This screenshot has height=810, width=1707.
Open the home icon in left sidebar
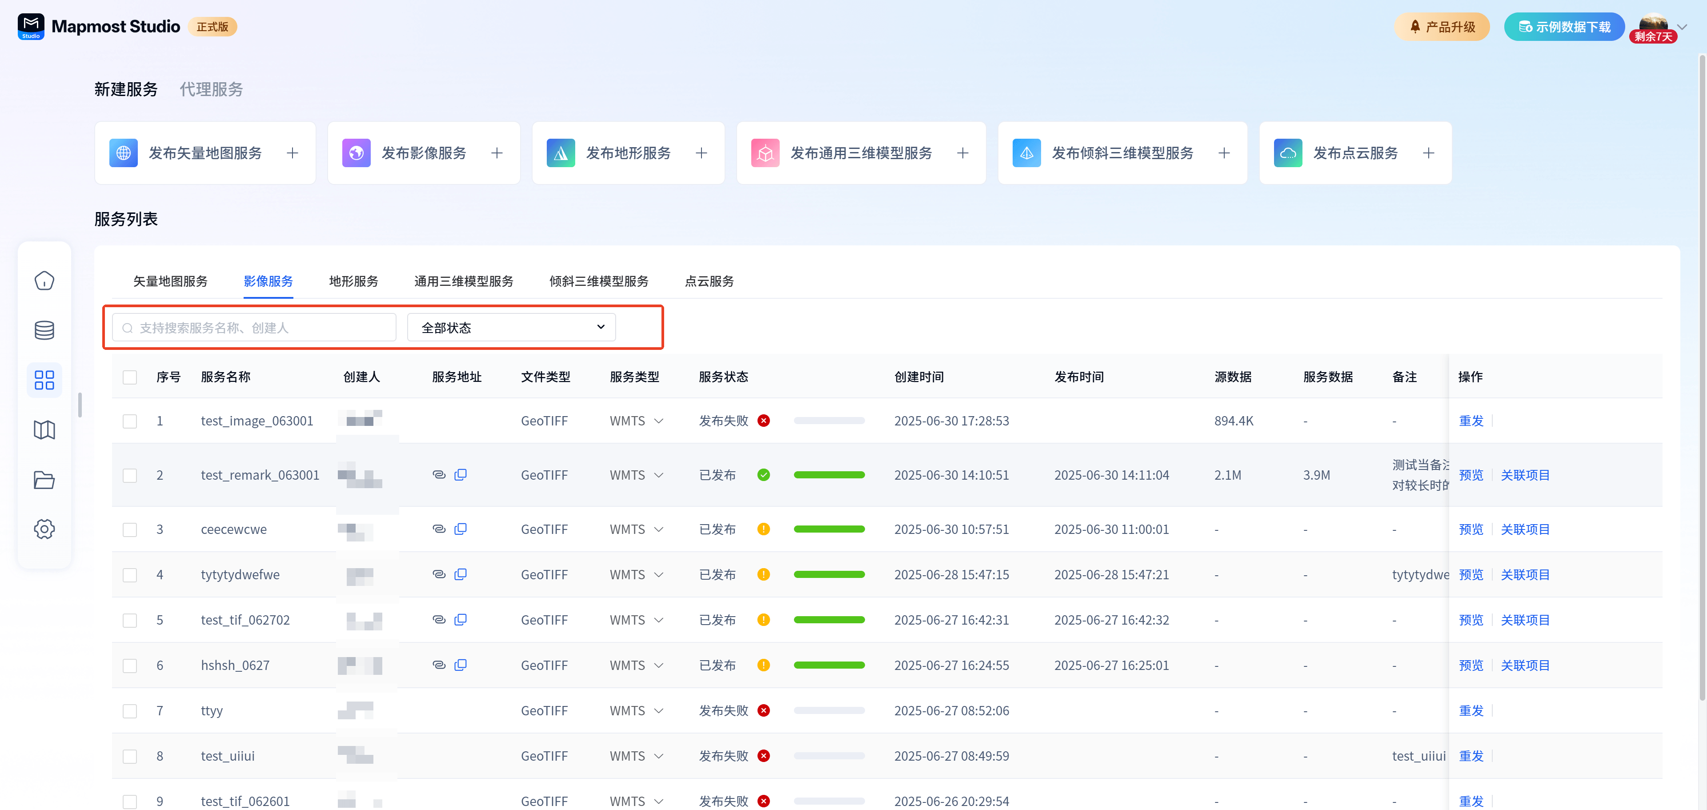coord(44,281)
